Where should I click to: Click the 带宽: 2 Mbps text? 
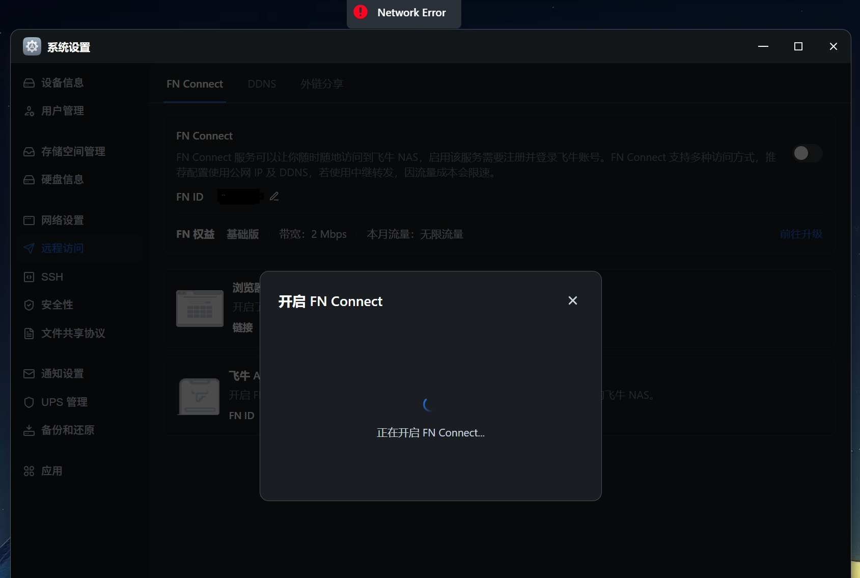pyautogui.click(x=313, y=234)
